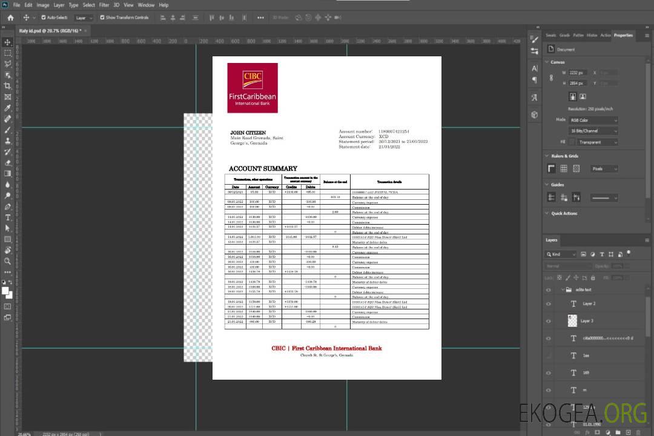This screenshot has height=436, width=654.
Task: Collapse the Quick Actions section
Action: [547, 213]
